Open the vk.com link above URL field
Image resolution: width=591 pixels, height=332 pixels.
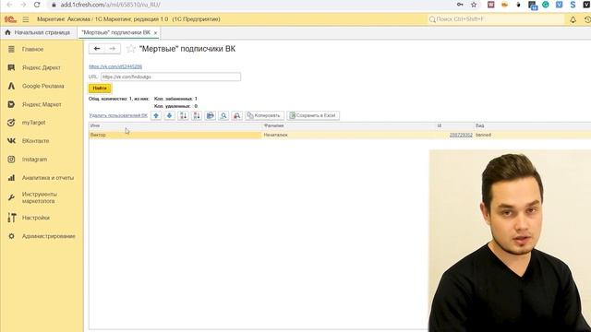tap(115, 66)
